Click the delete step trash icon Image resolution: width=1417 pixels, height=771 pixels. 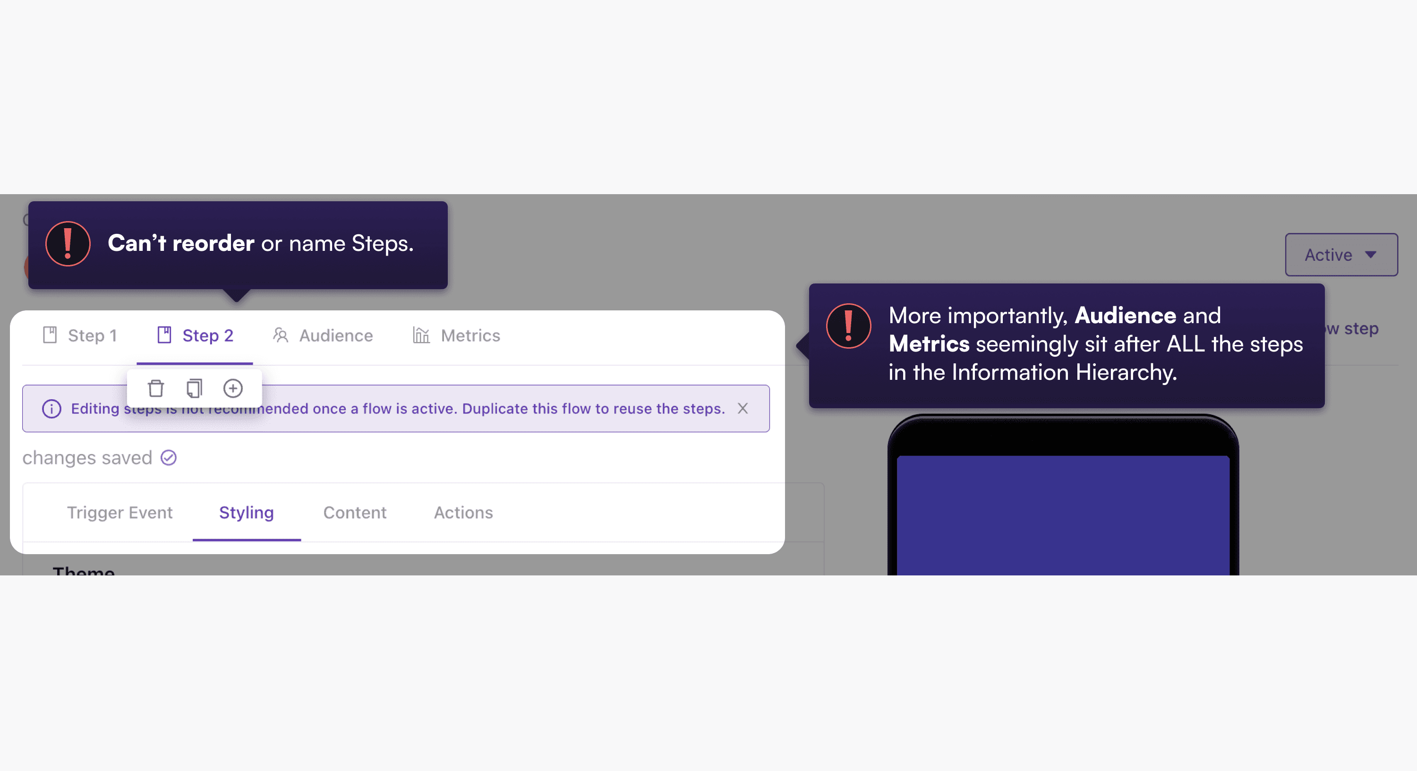[156, 388]
